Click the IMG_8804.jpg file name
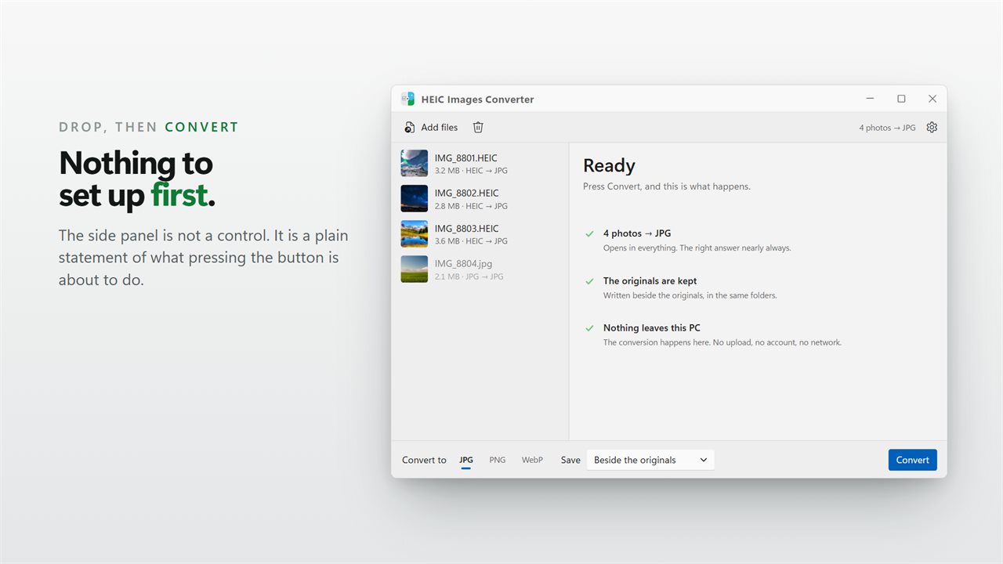1003x564 pixels. [x=464, y=264]
